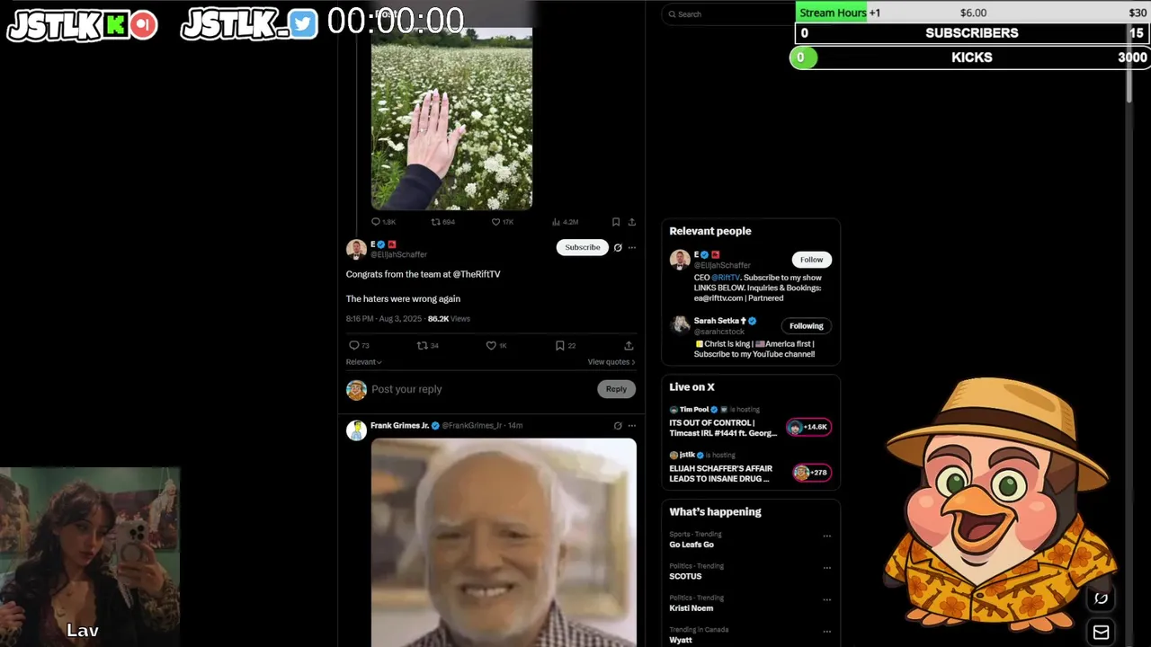The height and width of the screenshot is (647, 1151).
Task: Click the repost icon showing 694
Action: pyautogui.click(x=436, y=222)
